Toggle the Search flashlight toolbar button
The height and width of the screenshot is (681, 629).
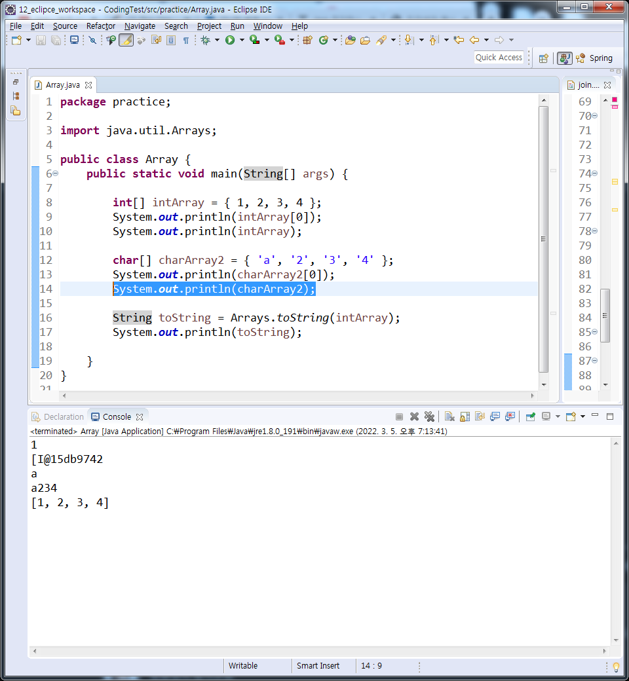coord(381,41)
